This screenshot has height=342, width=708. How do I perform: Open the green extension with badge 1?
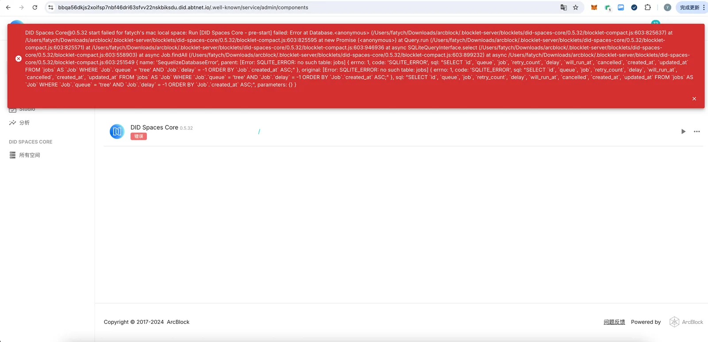point(608,8)
